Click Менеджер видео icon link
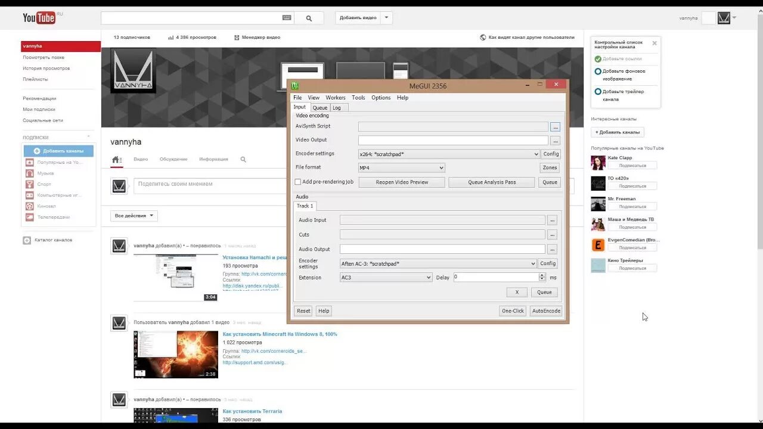 pos(237,38)
